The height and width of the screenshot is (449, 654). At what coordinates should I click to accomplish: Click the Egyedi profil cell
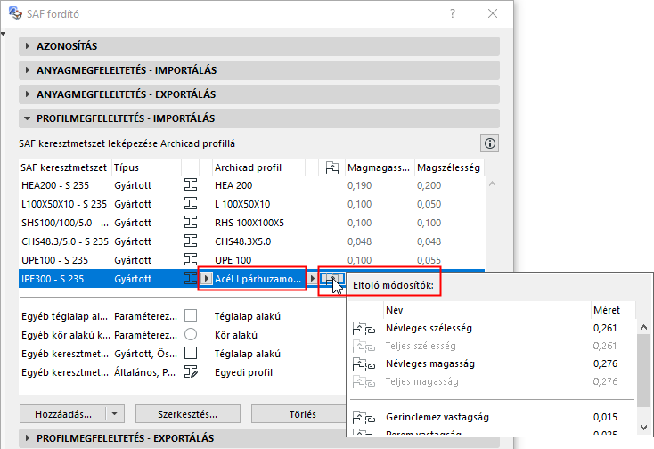click(243, 372)
